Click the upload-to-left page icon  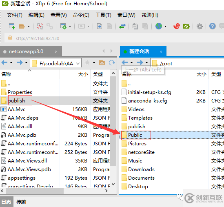point(100,26)
